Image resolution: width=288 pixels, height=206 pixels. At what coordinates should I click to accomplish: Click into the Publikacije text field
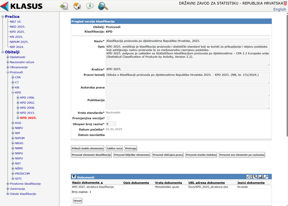pyautogui.click(x=188, y=103)
